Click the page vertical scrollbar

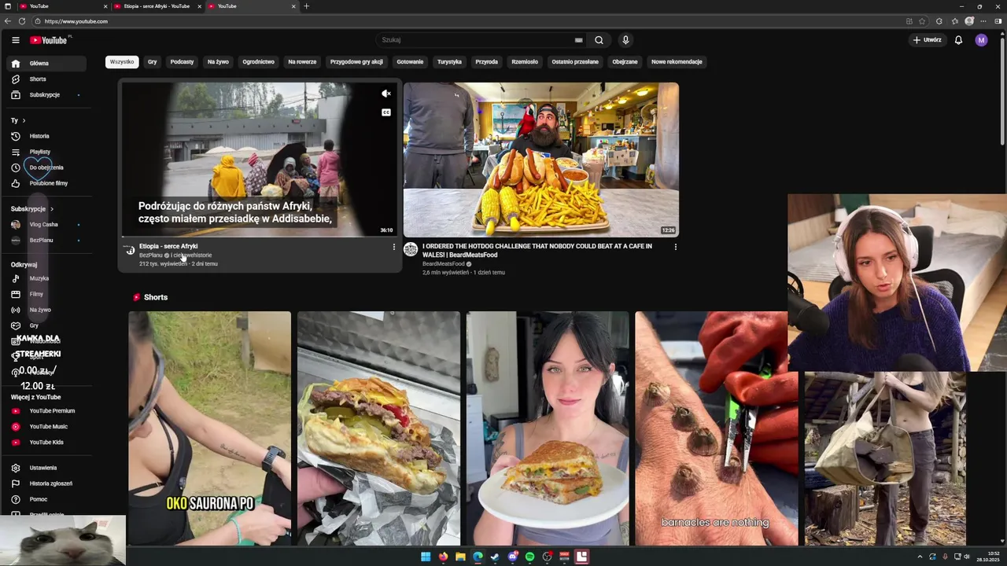1001,90
